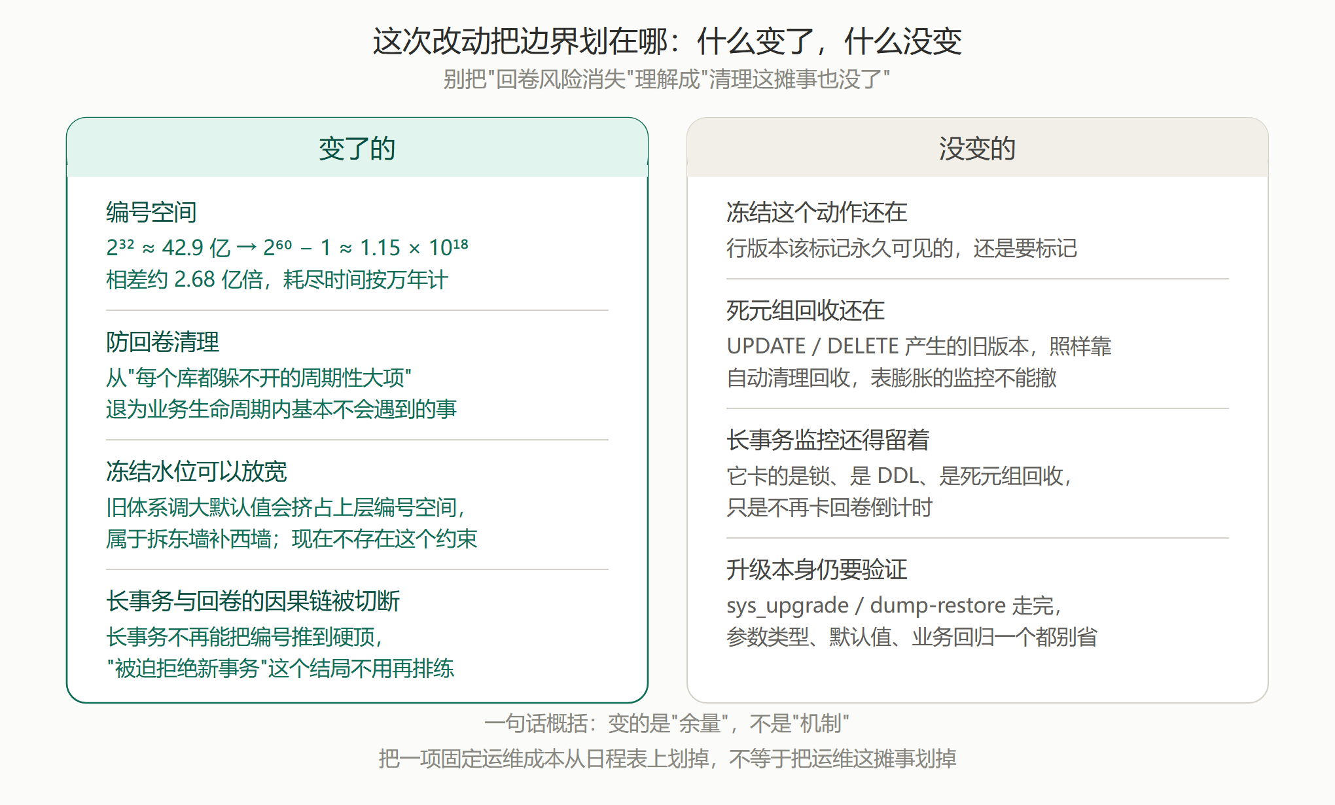Image resolution: width=1335 pixels, height=805 pixels.
Task: Click the 长事务监控还得留着 heading
Action: [828, 440]
